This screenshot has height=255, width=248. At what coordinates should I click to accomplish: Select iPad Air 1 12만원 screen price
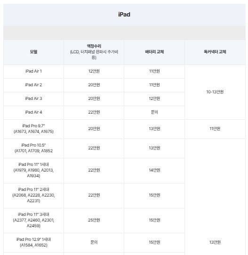click(x=94, y=71)
